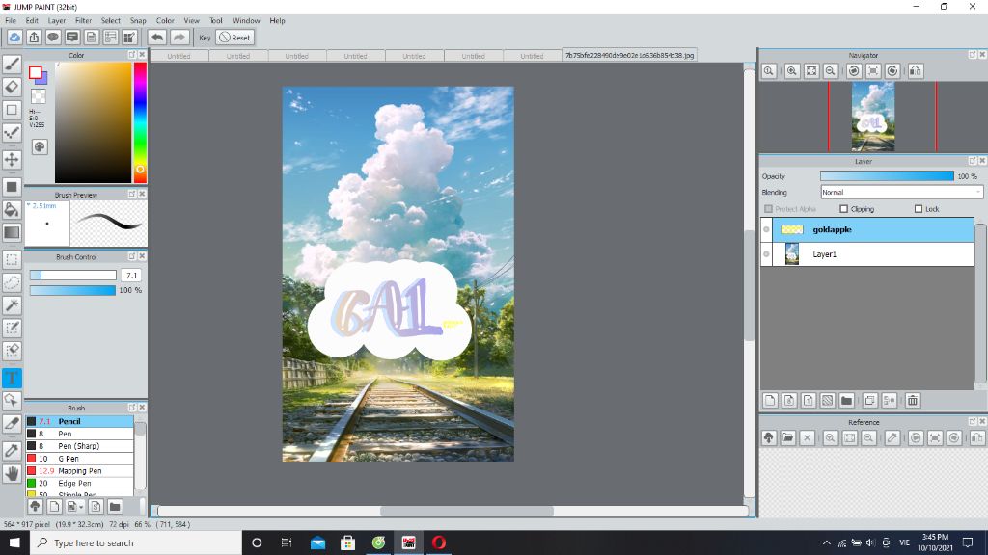988x555 pixels.
Task: Toggle Protect Alpha checkbox
Action: coord(768,209)
